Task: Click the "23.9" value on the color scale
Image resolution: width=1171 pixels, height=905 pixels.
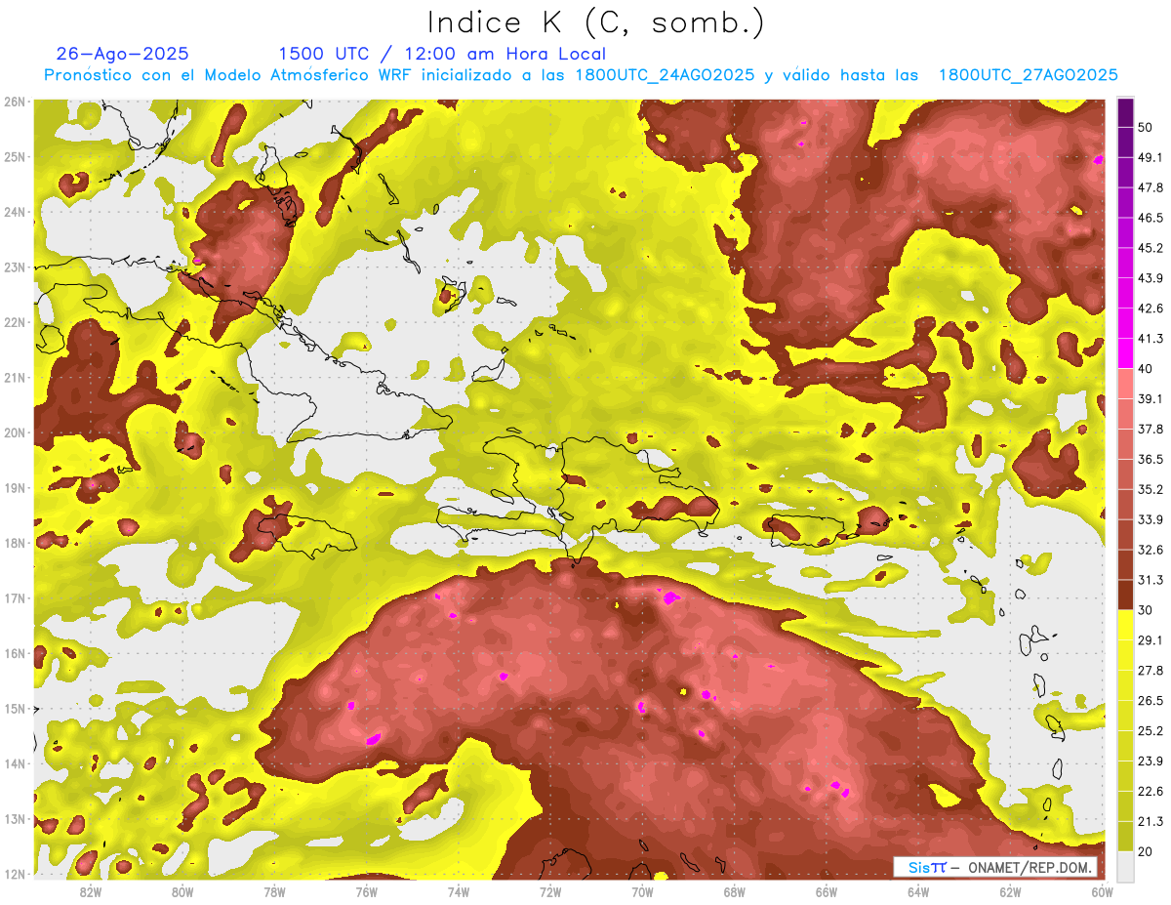Action: pos(1150,761)
